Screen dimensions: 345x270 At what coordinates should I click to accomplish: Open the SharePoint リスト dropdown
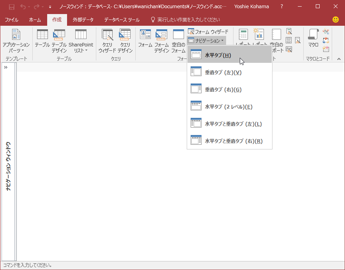(81, 41)
